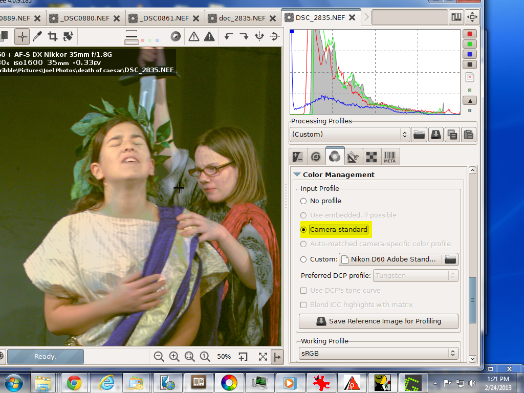This screenshot has width=524, height=393.
Task: Zoom out of the image preview
Action: tap(159, 357)
